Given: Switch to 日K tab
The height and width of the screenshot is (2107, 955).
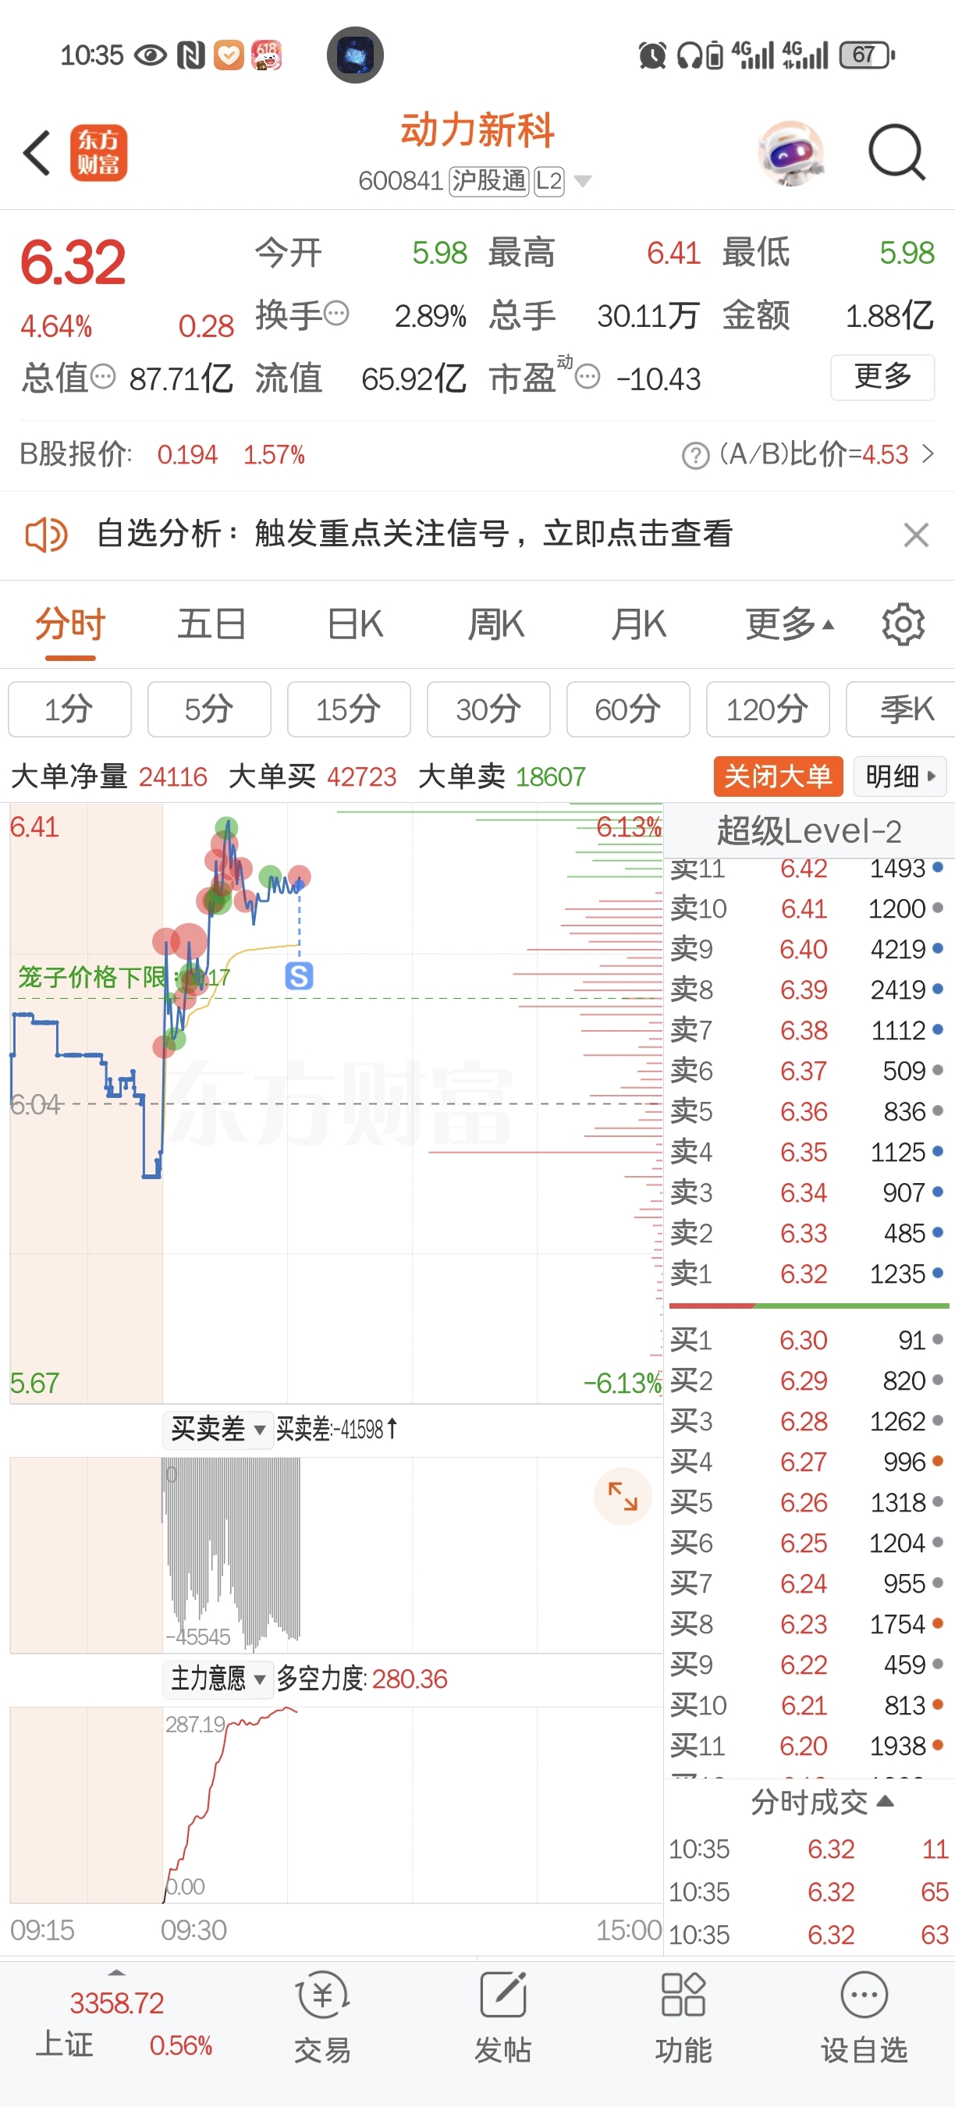Looking at the screenshot, I should point(354,625).
